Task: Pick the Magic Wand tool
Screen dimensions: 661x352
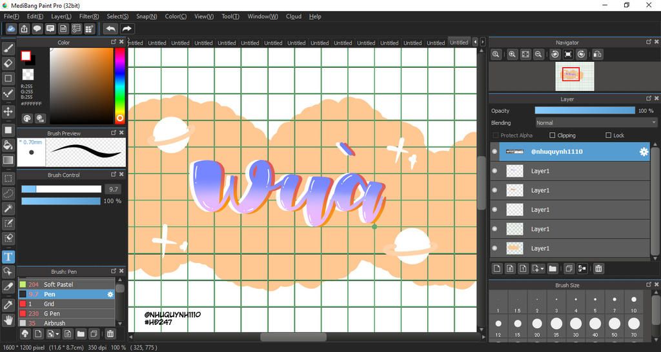Action: tap(8, 208)
